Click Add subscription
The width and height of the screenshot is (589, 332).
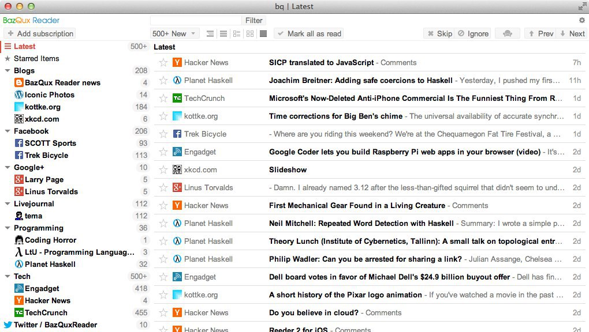pyautogui.click(x=40, y=34)
